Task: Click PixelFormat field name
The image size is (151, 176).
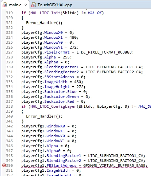Action: 57,52
